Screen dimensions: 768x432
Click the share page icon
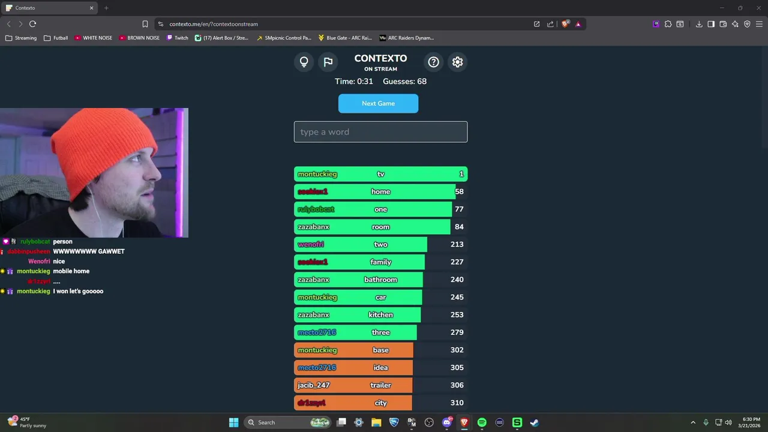[550, 24]
